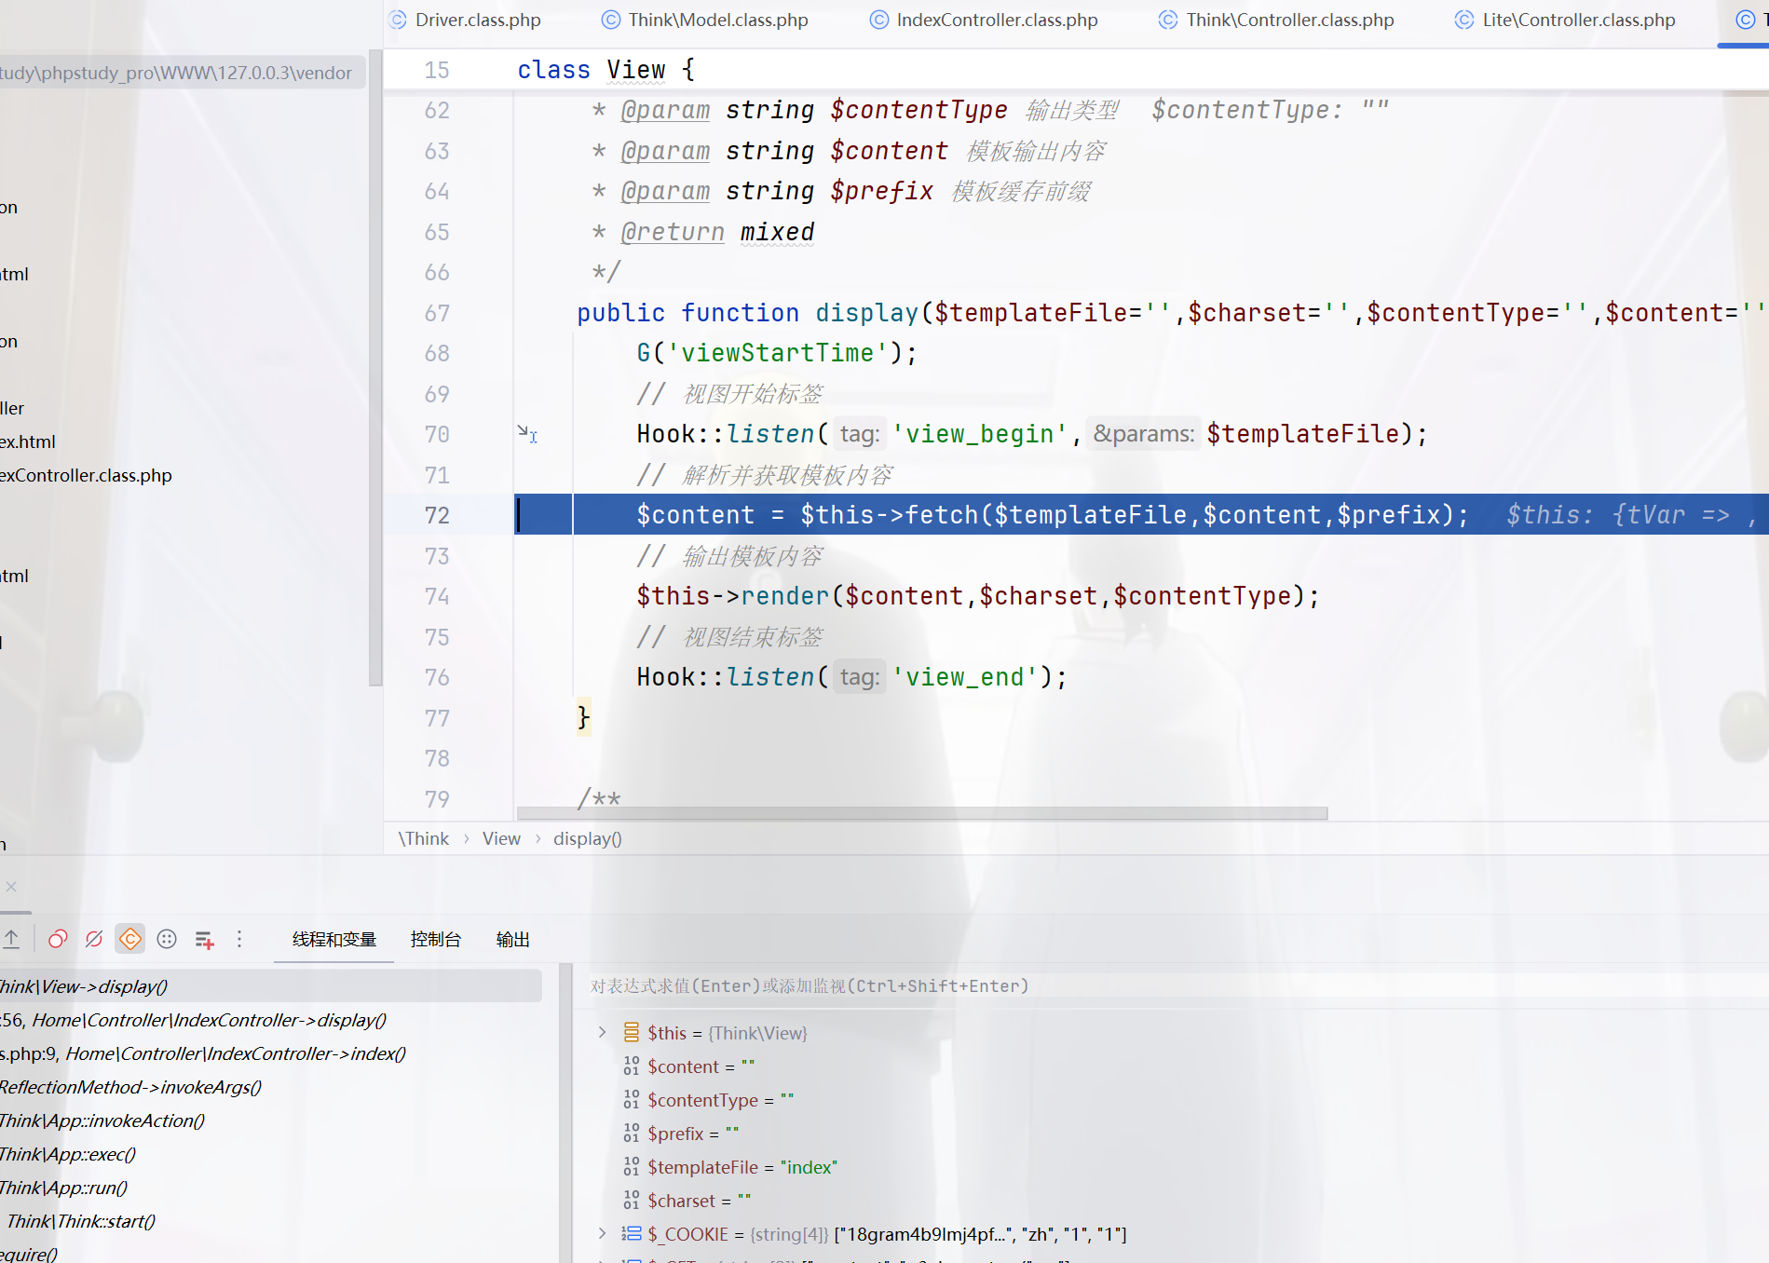Toggle Mute Breakpoints in debug toolbar
Screen dimensions: 1769x1263
coord(94,939)
